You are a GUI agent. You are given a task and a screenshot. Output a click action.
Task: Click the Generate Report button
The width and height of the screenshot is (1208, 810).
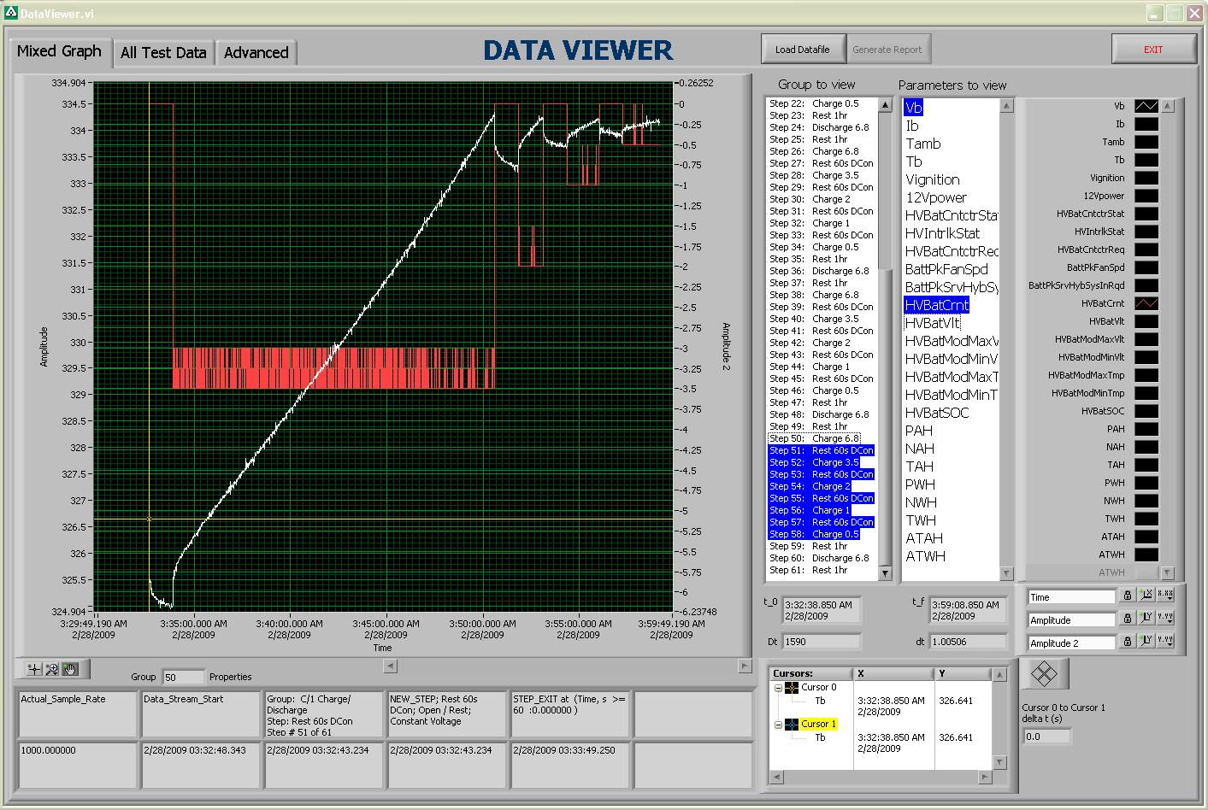[887, 50]
